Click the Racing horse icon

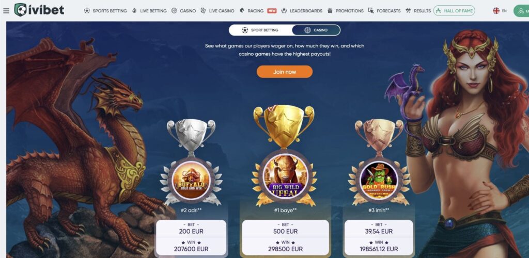coord(242,11)
